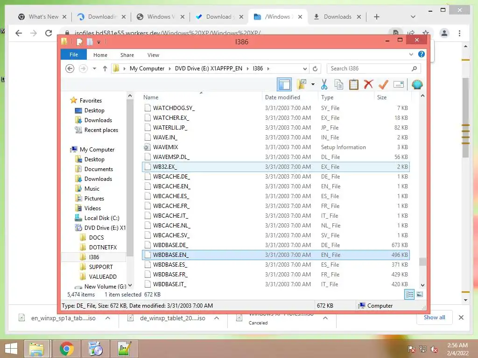478x358 pixels.
Task: Show all Chrome downloads
Action: (x=435, y=317)
